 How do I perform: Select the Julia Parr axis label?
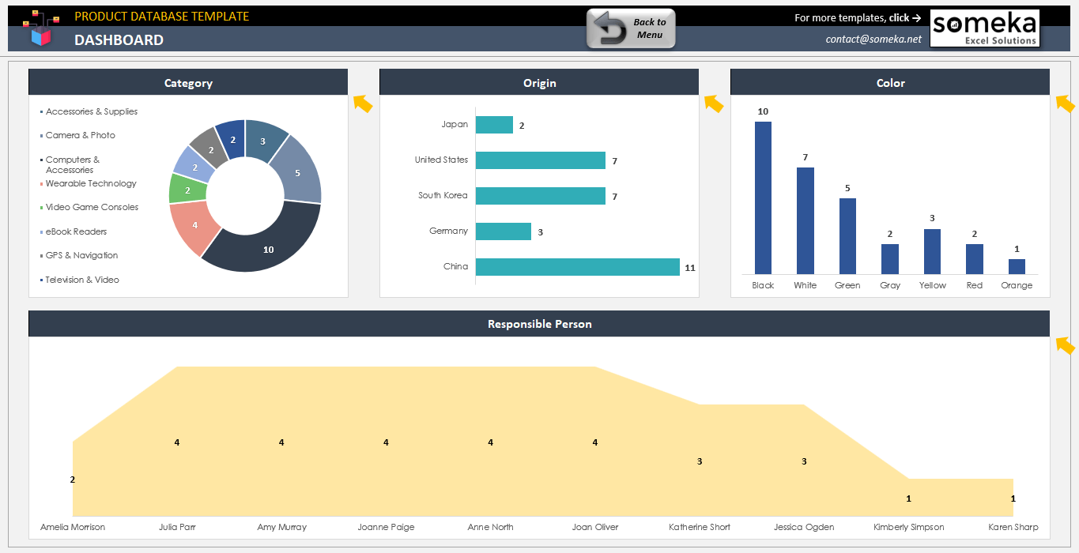(177, 527)
